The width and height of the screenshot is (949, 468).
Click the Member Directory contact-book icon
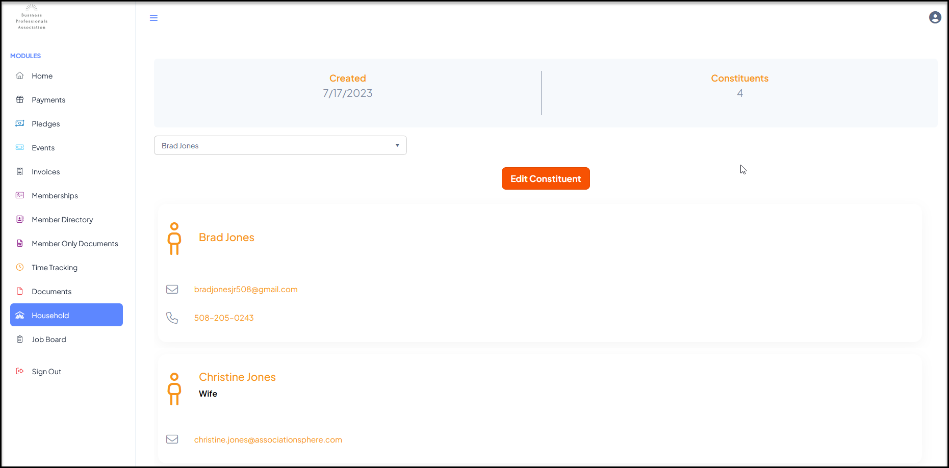click(x=20, y=219)
